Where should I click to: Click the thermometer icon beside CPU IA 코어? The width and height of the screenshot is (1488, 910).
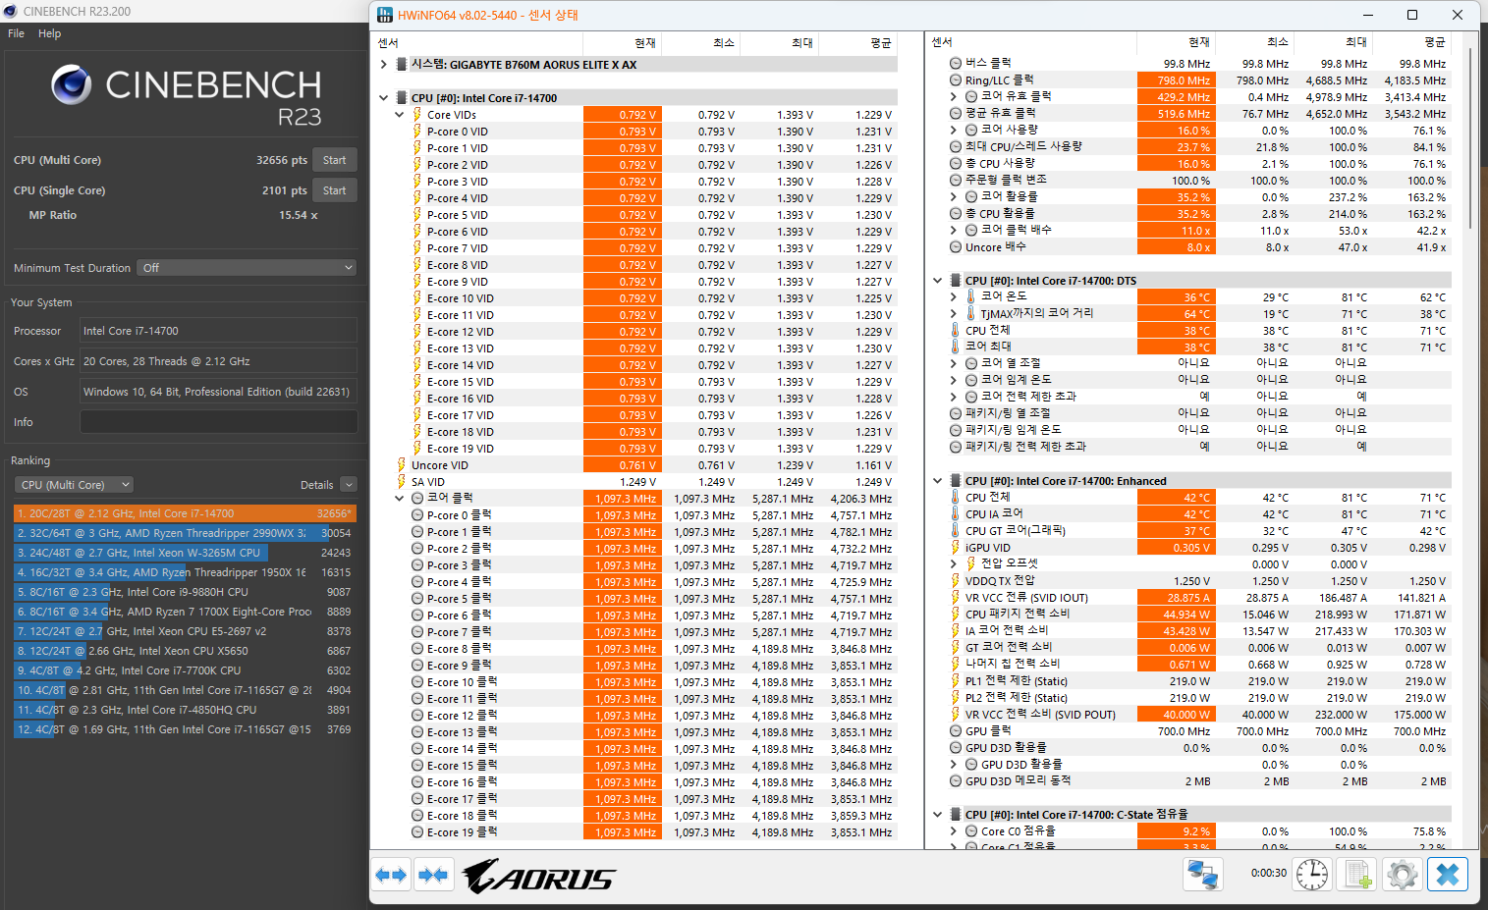pyautogui.click(x=956, y=513)
